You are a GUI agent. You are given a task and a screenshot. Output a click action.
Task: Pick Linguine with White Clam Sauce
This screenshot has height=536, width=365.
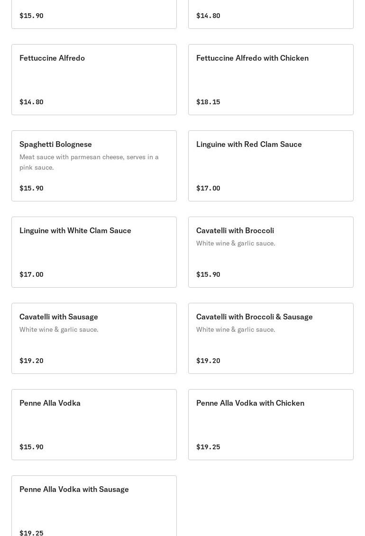click(94, 252)
